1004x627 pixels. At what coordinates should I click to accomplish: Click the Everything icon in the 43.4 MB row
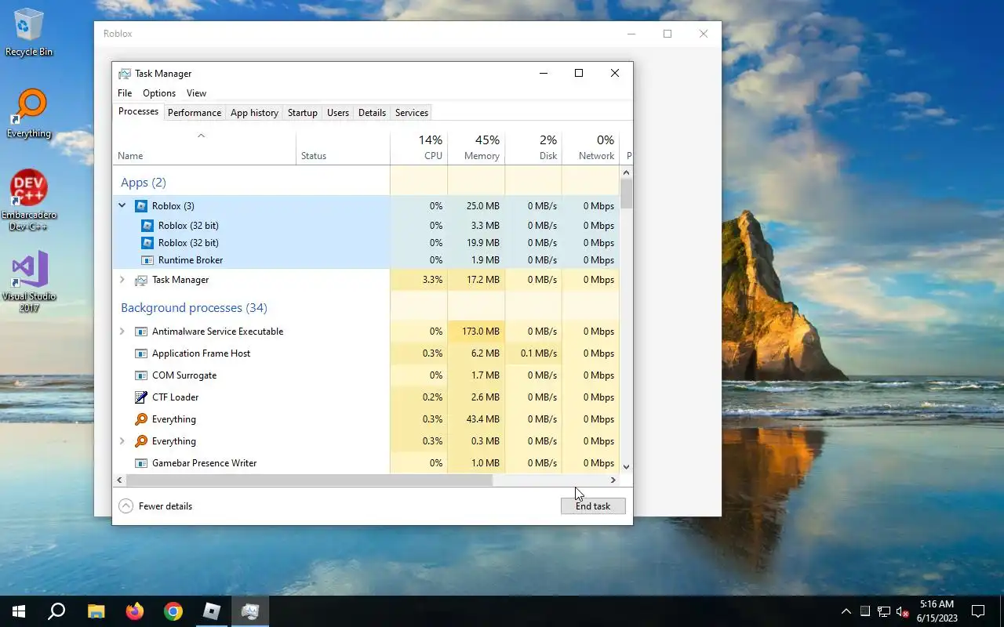[141, 419]
